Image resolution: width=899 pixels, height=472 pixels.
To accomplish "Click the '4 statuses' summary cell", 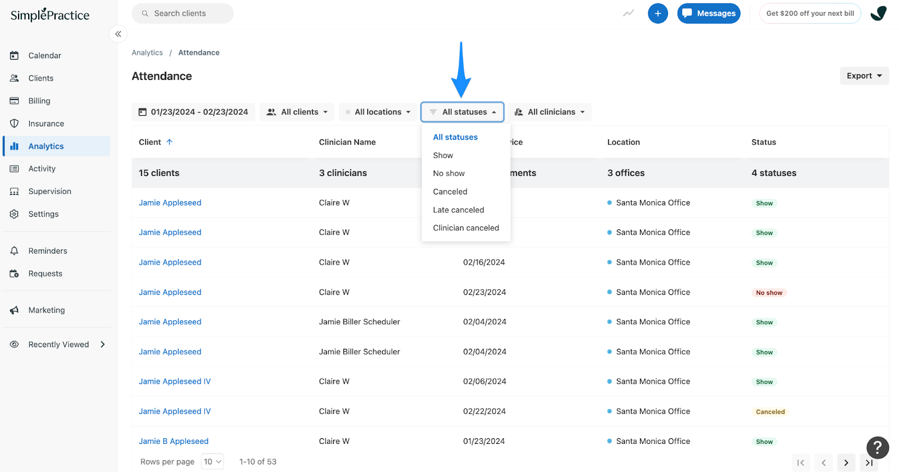I will pos(774,173).
